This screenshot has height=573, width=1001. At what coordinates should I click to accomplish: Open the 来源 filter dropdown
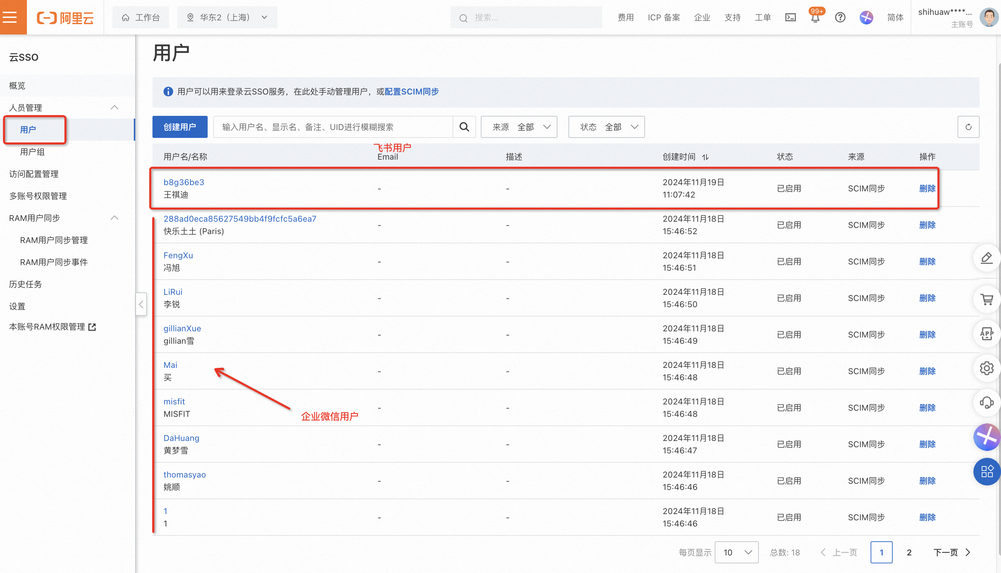[519, 127]
